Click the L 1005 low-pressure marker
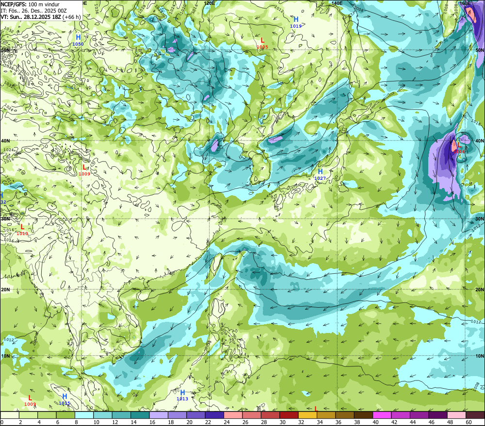Image resolution: width=485 pixels, height=426 pixels. (262, 43)
